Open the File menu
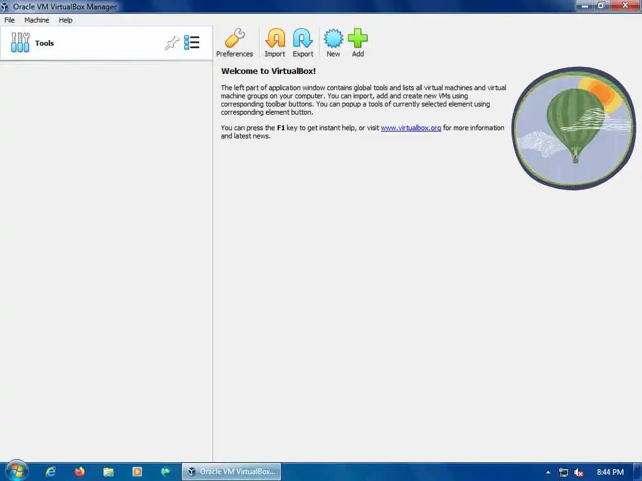 coord(9,20)
